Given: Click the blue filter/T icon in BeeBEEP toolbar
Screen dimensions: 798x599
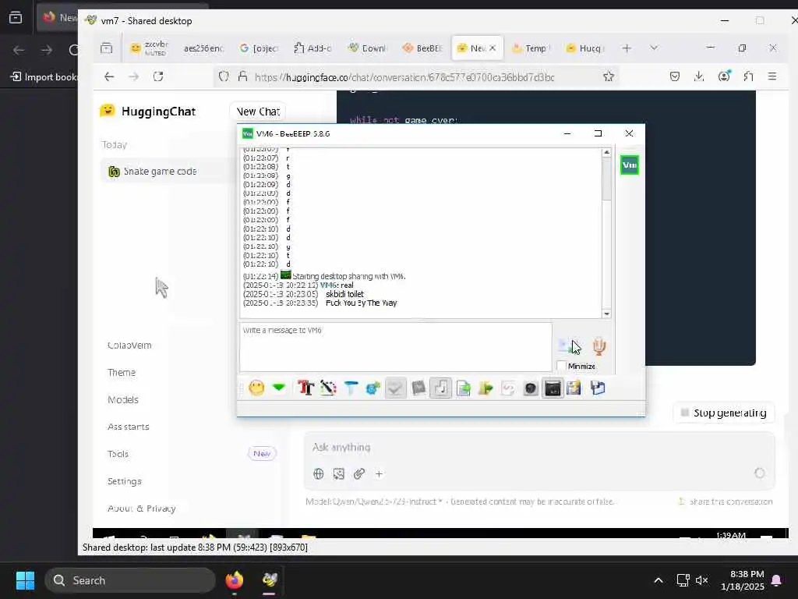Looking at the screenshot, I should click(351, 388).
